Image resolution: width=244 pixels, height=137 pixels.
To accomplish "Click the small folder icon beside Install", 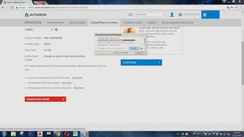I will 141,48.
